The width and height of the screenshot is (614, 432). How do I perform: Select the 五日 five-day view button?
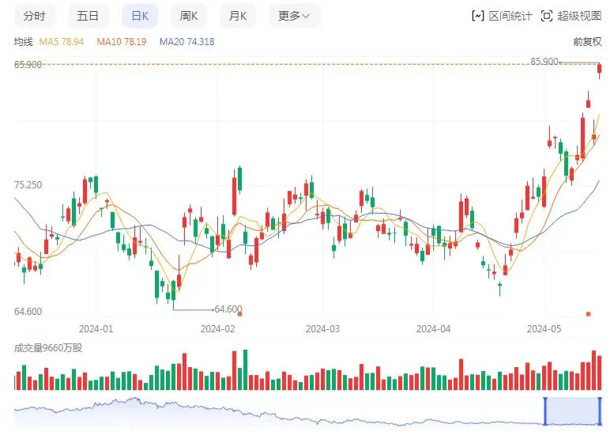88,16
